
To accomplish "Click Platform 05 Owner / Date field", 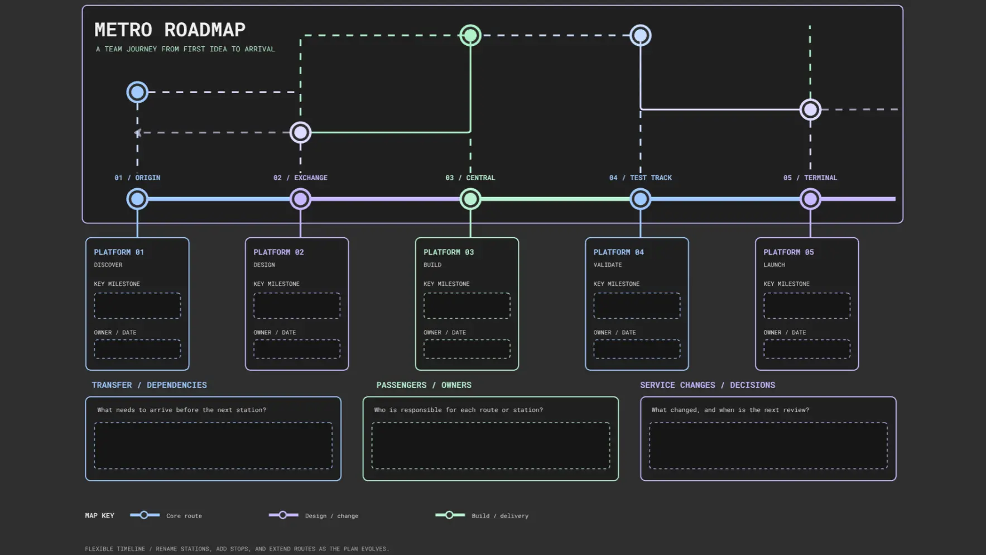I will (x=807, y=349).
